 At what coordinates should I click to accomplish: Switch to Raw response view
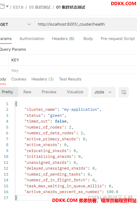(x=27, y=92)
